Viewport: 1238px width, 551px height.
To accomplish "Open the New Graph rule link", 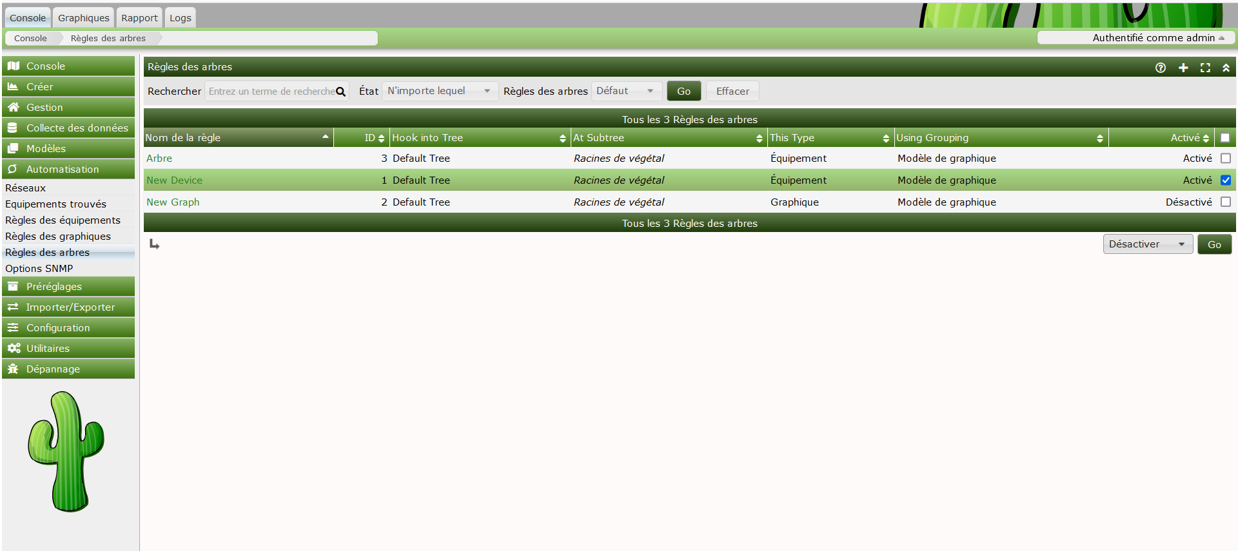I will pos(173,202).
